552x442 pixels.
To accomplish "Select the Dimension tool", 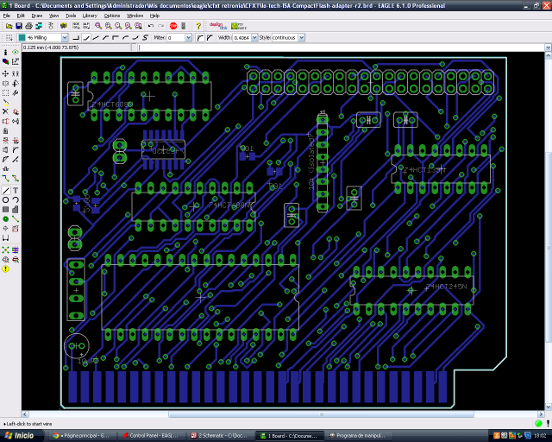I will 5,238.
